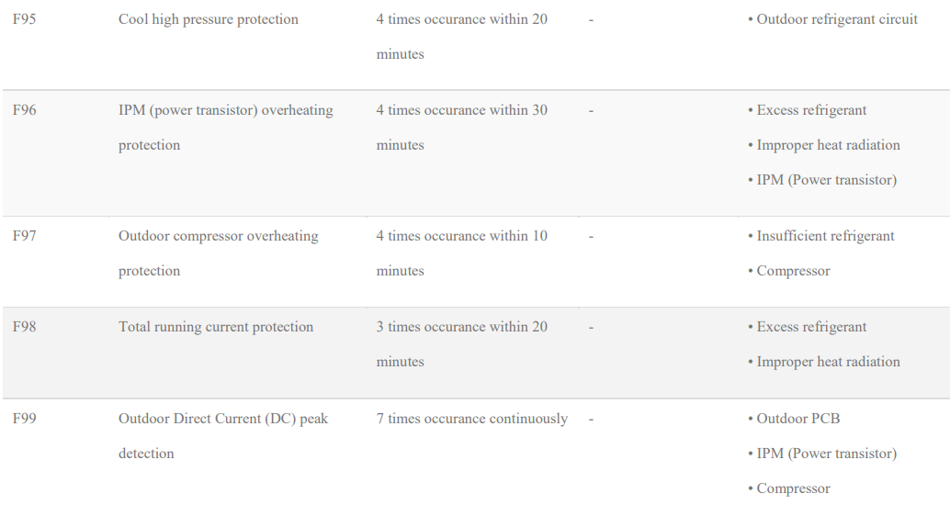This screenshot has width=950, height=505.
Task: Click the F96 error code
Action: (24, 110)
